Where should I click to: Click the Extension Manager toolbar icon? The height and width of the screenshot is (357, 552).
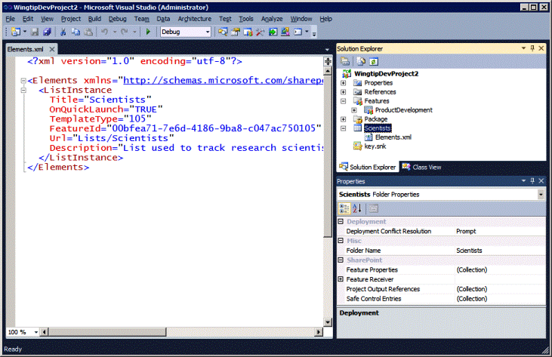[x=285, y=32]
